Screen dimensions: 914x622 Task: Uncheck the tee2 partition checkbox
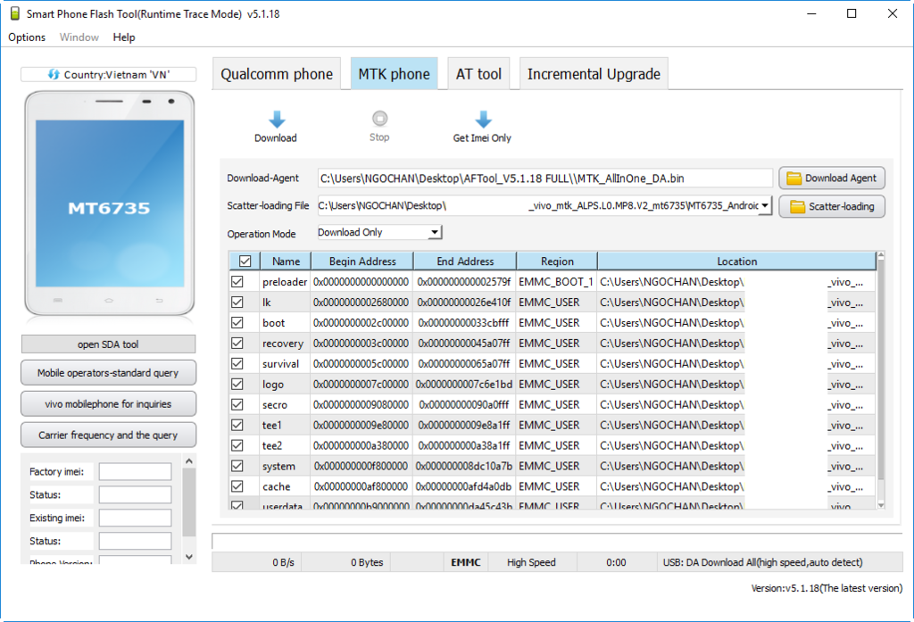237,445
